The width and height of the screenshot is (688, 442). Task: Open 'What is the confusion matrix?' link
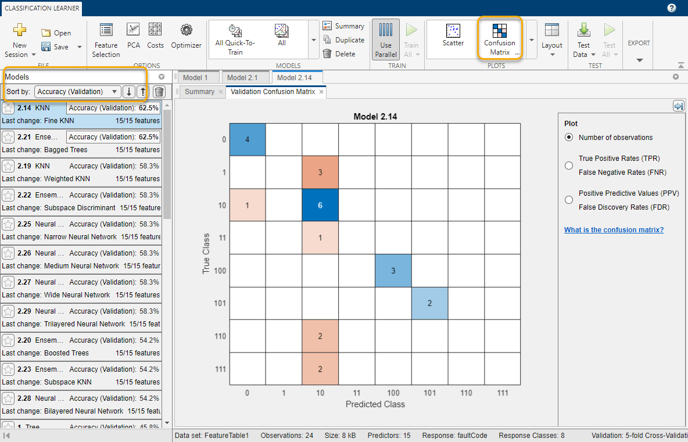point(614,230)
